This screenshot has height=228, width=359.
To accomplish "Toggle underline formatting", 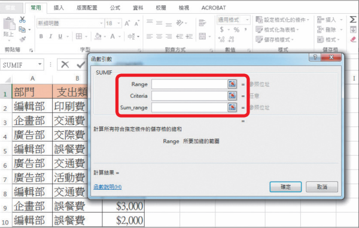I will [x=60, y=36].
